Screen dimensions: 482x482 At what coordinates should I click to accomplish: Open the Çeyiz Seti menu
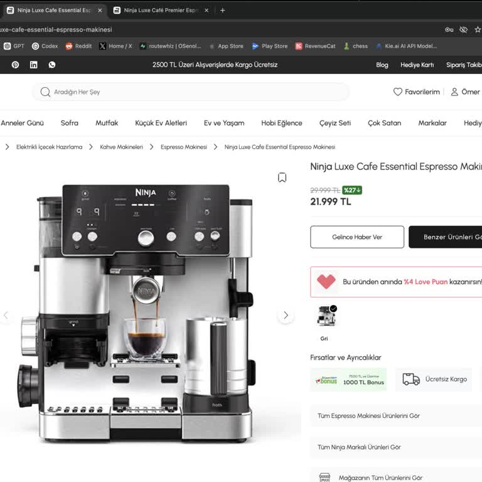click(x=335, y=123)
